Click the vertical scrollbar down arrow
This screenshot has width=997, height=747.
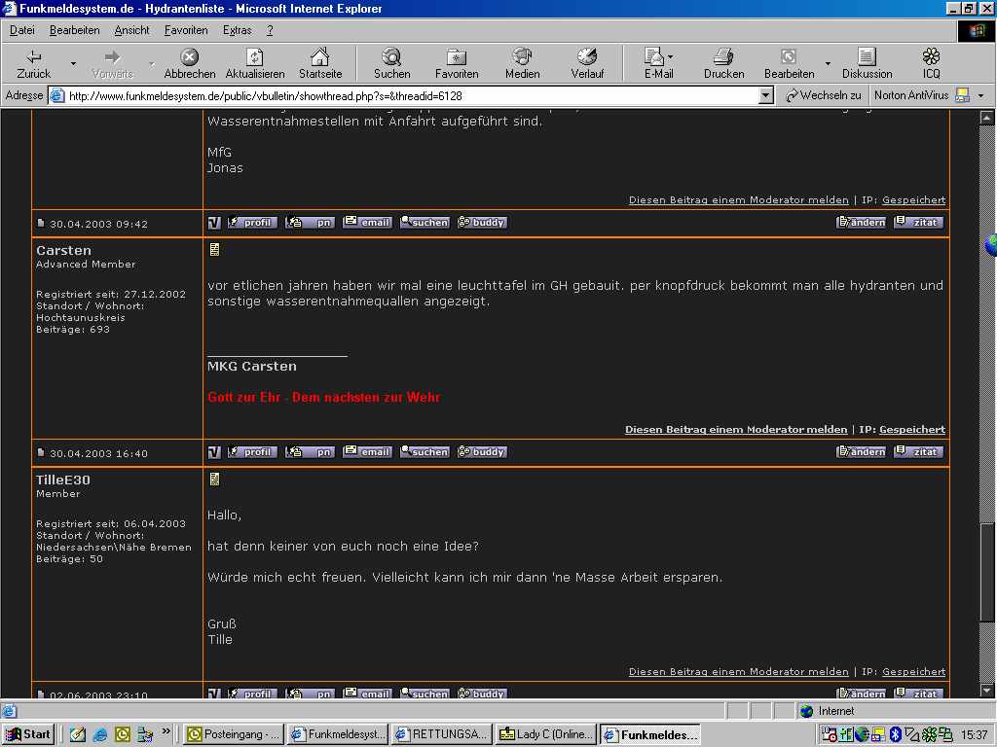tap(987, 690)
